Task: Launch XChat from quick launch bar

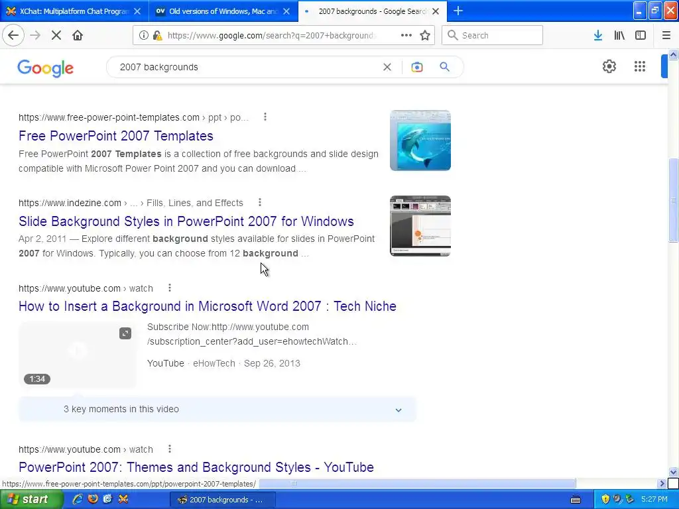Action: pyautogui.click(x=123, y=499)
